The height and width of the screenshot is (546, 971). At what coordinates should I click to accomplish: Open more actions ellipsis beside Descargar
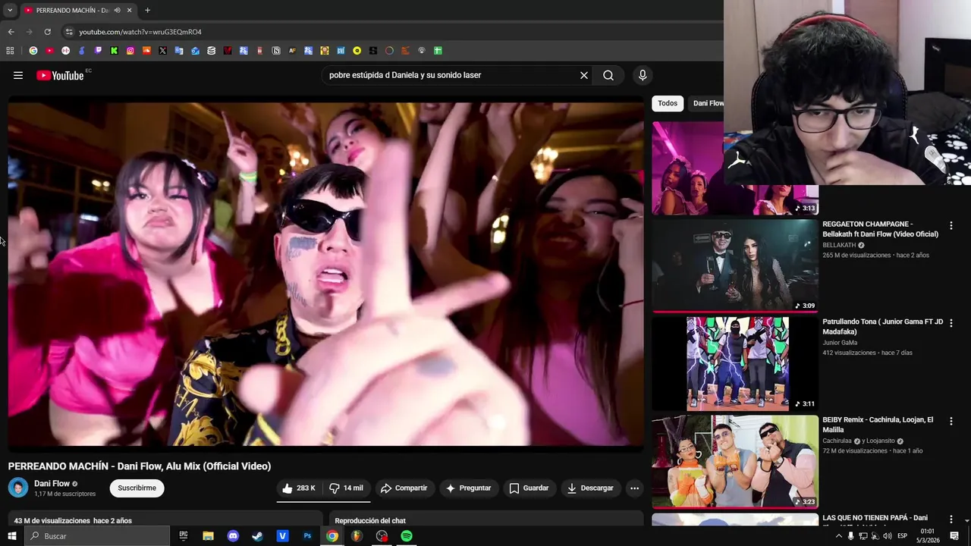click(635, 488)
